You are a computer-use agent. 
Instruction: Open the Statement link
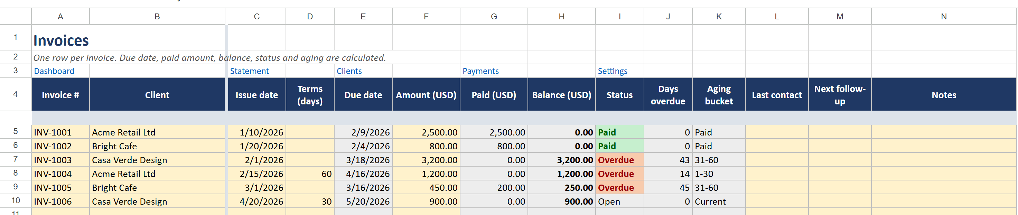pyautogui.click(x=249, y=71)
